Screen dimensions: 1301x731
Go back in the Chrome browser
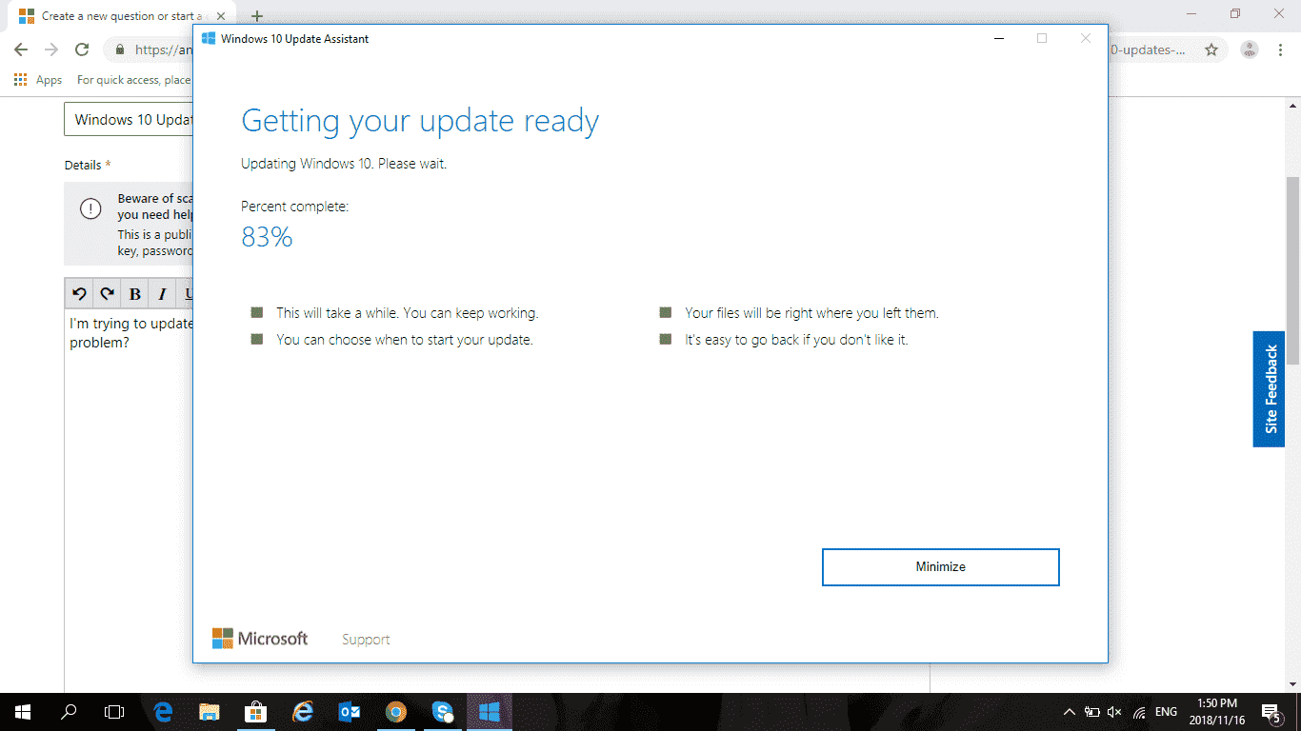21,49
